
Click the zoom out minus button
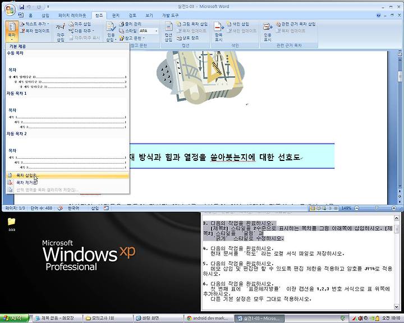click(357, 208)
